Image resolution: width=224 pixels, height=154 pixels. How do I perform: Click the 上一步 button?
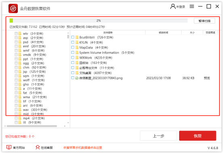pyautogui.click(x=158, y=136)
